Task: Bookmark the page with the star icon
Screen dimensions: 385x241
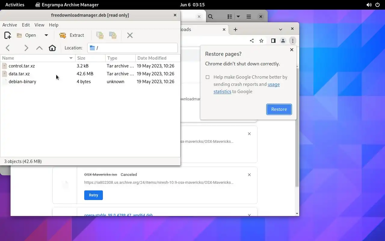Action: pos(261,41)
